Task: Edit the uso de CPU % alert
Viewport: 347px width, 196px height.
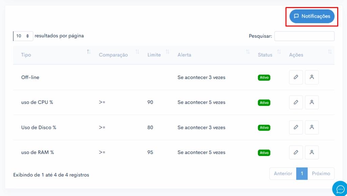Action: tap(296, 102)
